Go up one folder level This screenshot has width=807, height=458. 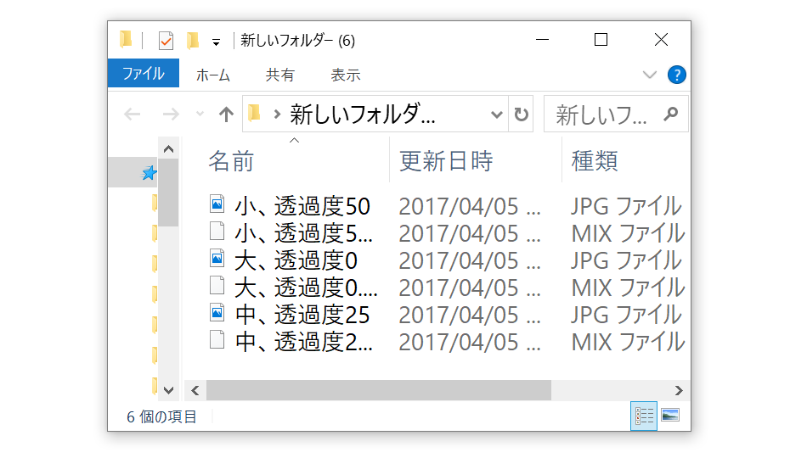click(226, 114)
